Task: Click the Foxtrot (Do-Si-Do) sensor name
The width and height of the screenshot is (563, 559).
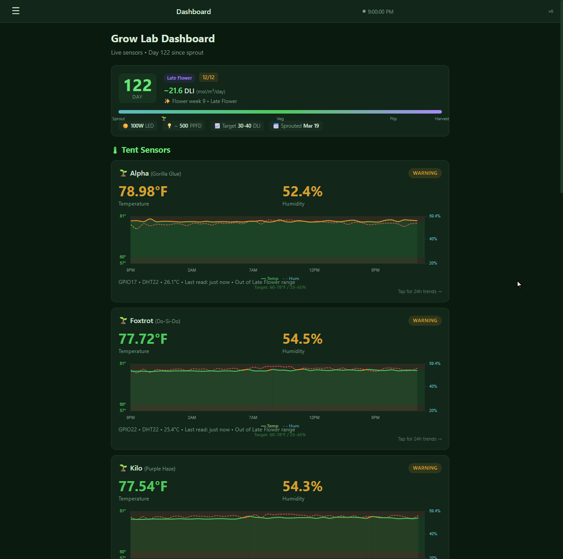Action: (x=155, y=321)
